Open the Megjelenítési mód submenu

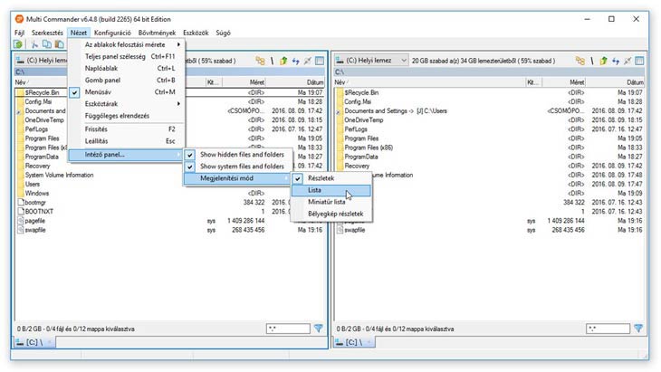237,178
